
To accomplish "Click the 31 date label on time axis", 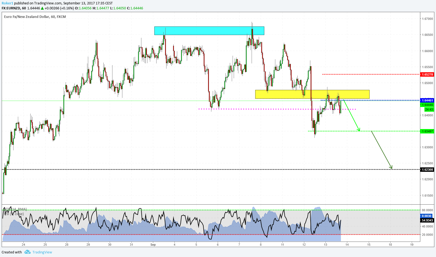I will 131,245.
